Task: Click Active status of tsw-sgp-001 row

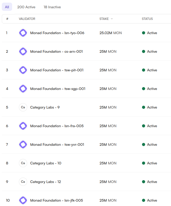Action: point(150,89)
